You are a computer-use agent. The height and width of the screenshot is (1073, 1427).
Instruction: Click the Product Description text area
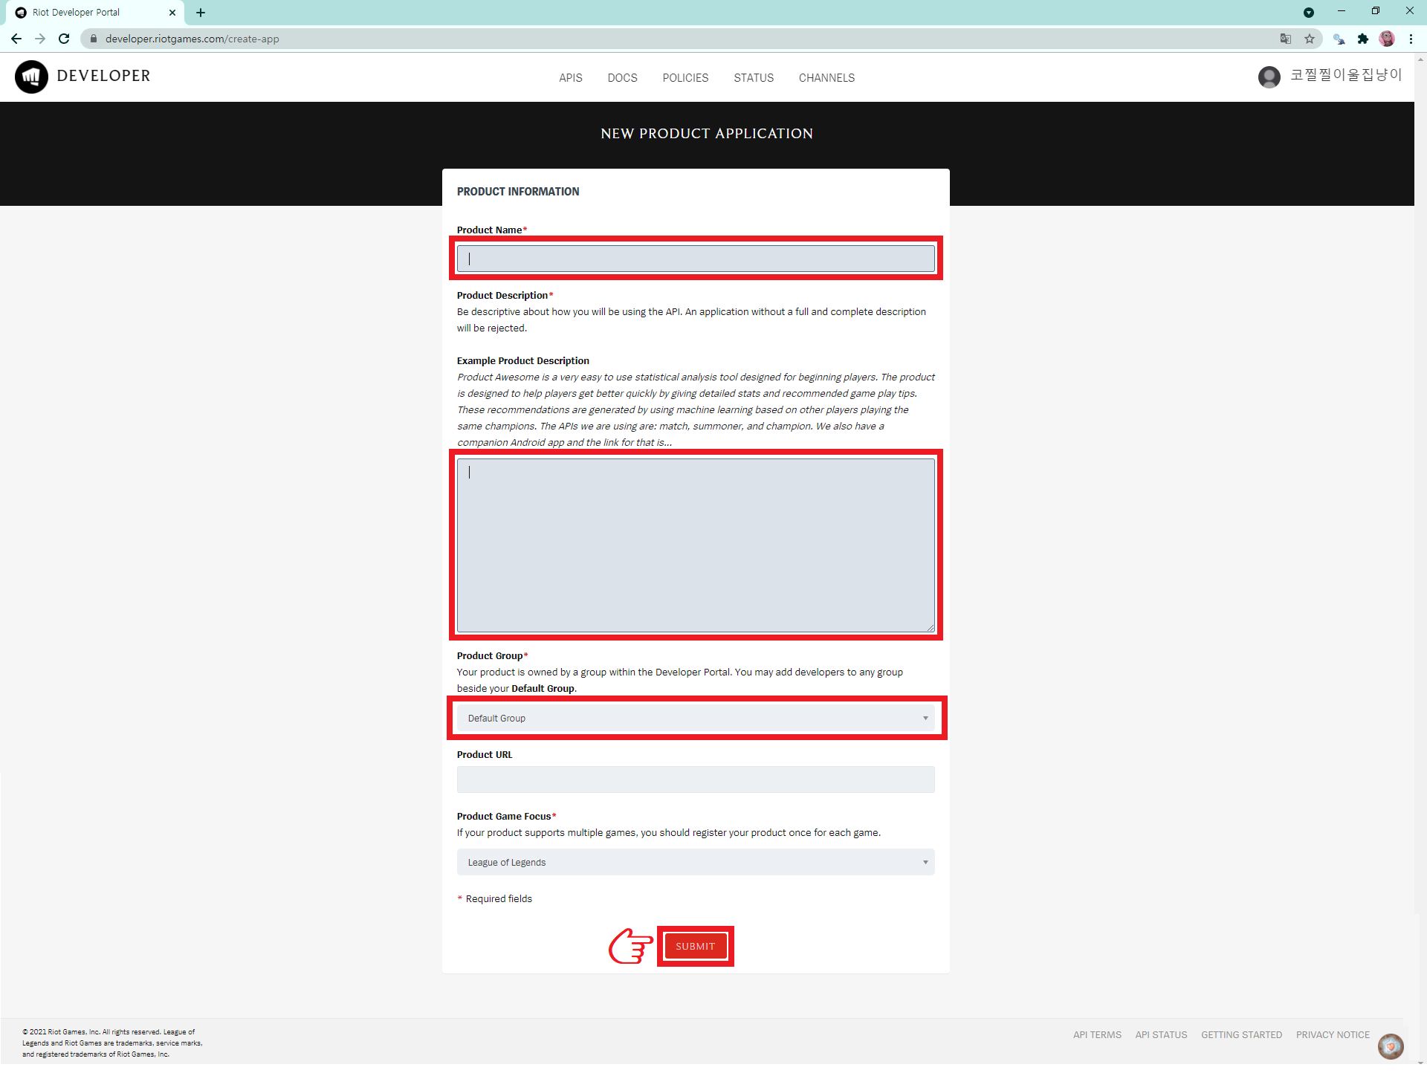696,545
